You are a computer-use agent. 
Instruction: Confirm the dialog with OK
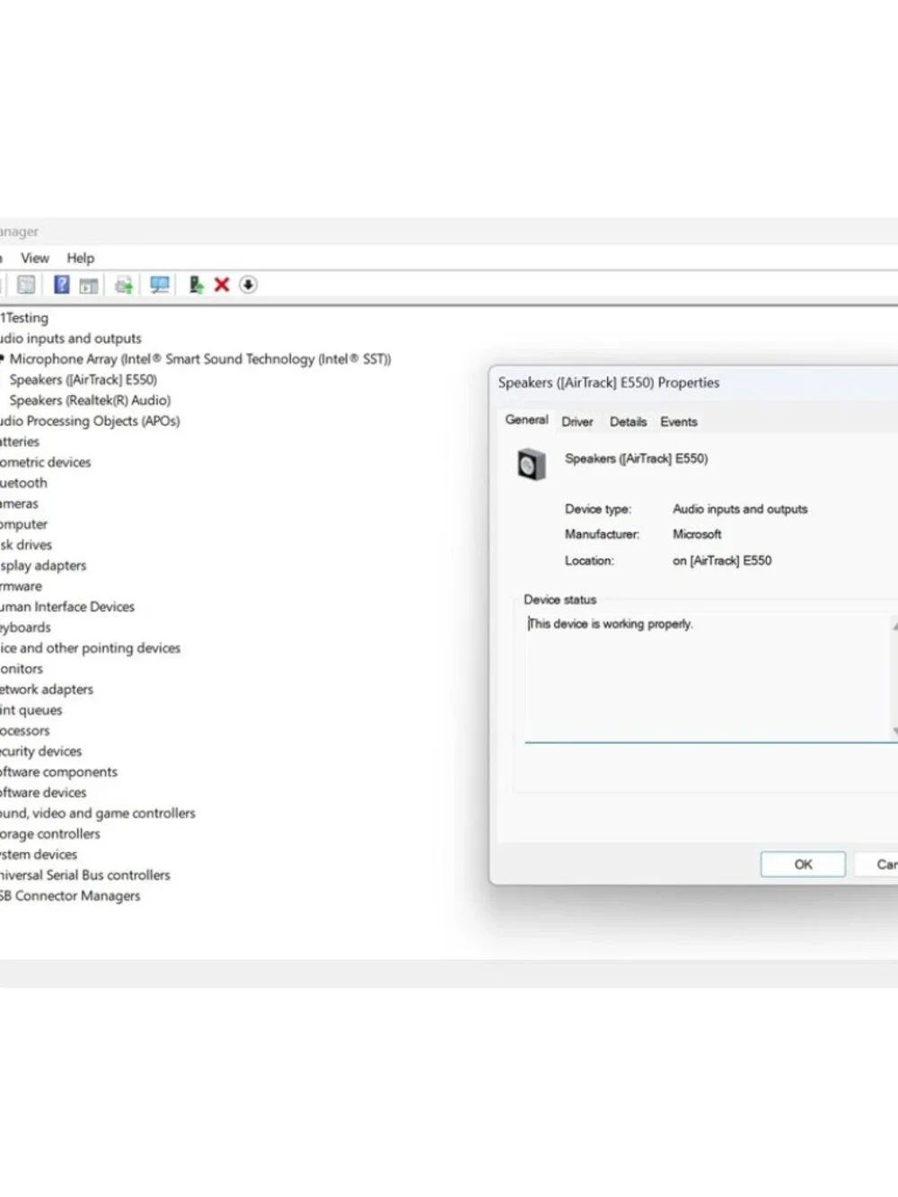pyautogui.click(x=803, y=864)
